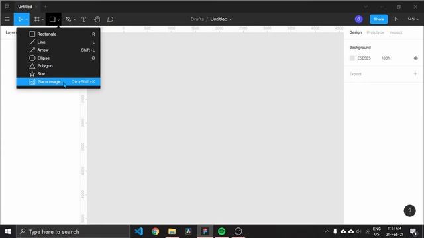The width and height of the screenshot is (424, 238).
Task: Click the volume speaker tray icon
Action: pos(359,231)
